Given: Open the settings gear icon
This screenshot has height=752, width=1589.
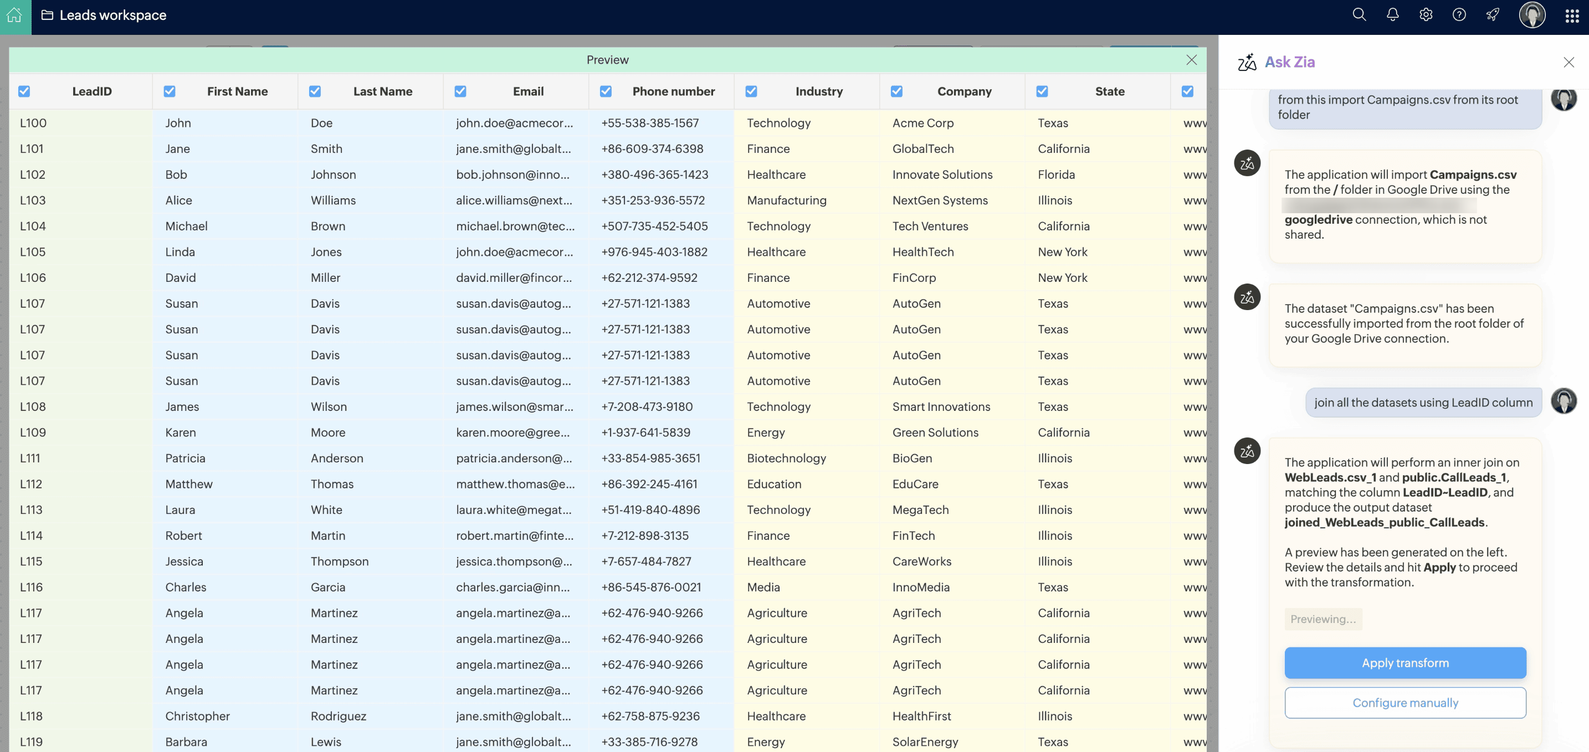Looking at the screenshot, I should (x=1426, y=15).
